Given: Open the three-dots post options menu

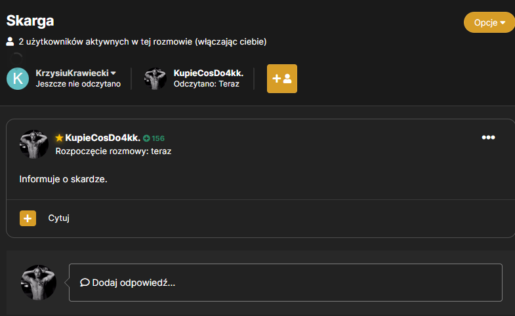Looking at the screenshot, I should point(488,138).
